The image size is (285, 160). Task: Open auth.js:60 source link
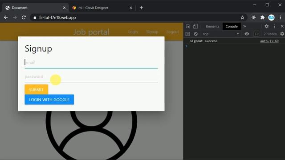269,41
